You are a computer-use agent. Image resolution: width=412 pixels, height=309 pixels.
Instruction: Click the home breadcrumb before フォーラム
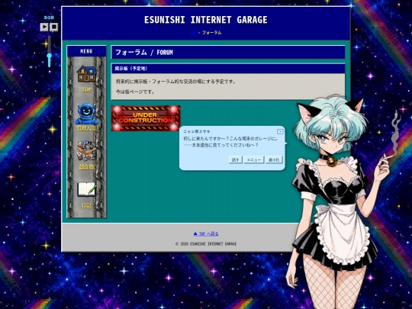pos(193,33)
